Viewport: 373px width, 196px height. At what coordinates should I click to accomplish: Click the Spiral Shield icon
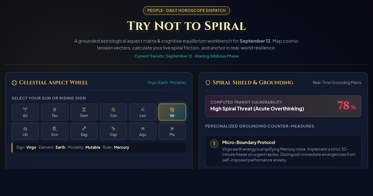coord(208,82)
